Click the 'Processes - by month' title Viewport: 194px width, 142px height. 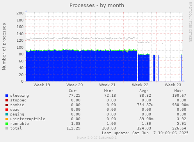coord(97,5)
